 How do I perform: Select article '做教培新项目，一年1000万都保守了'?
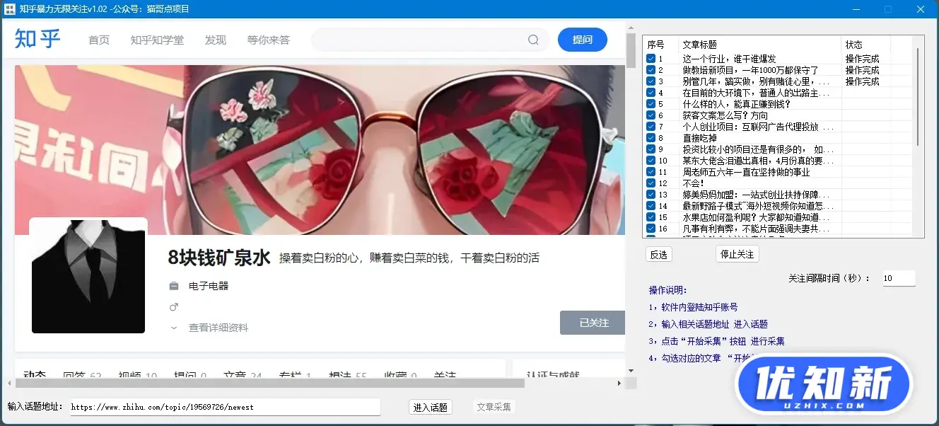tap(750, 70)
